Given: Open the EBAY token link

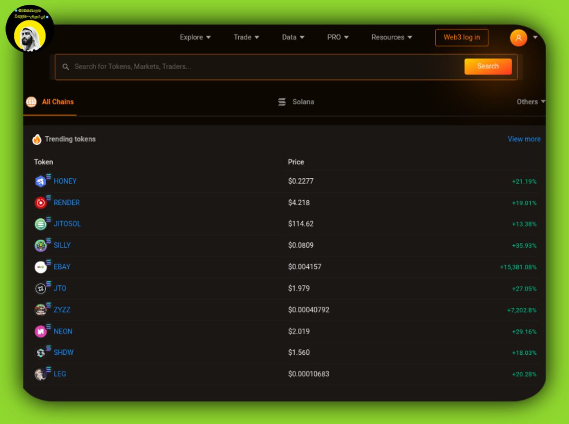Looking at the screenshot, I should coord(62,267).
